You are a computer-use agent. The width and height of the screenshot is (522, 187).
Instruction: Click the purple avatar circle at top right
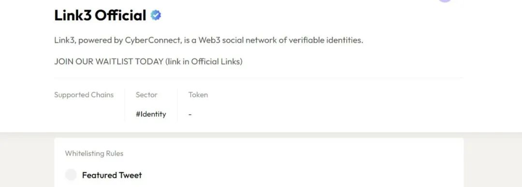coord(445,1)
